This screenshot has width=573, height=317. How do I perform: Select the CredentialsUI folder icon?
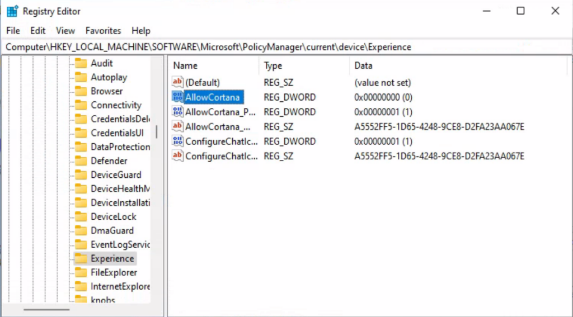tap(81, 133)
